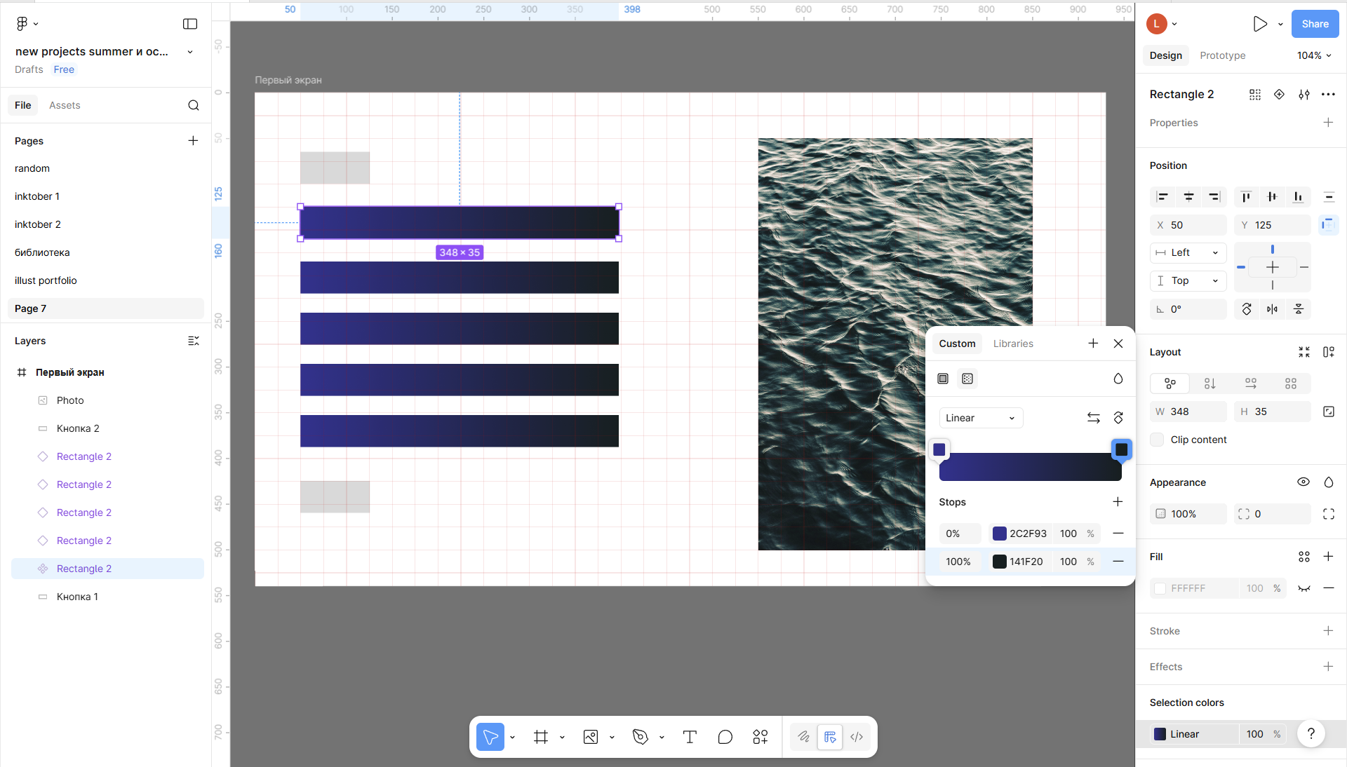Open the Actions and components tool

760,737
